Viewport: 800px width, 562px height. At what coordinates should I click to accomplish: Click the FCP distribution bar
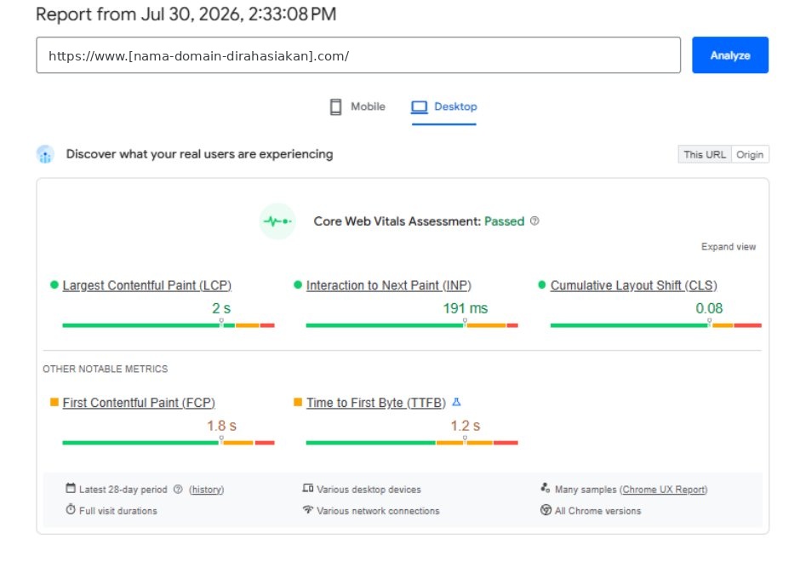tap(169, 443)
